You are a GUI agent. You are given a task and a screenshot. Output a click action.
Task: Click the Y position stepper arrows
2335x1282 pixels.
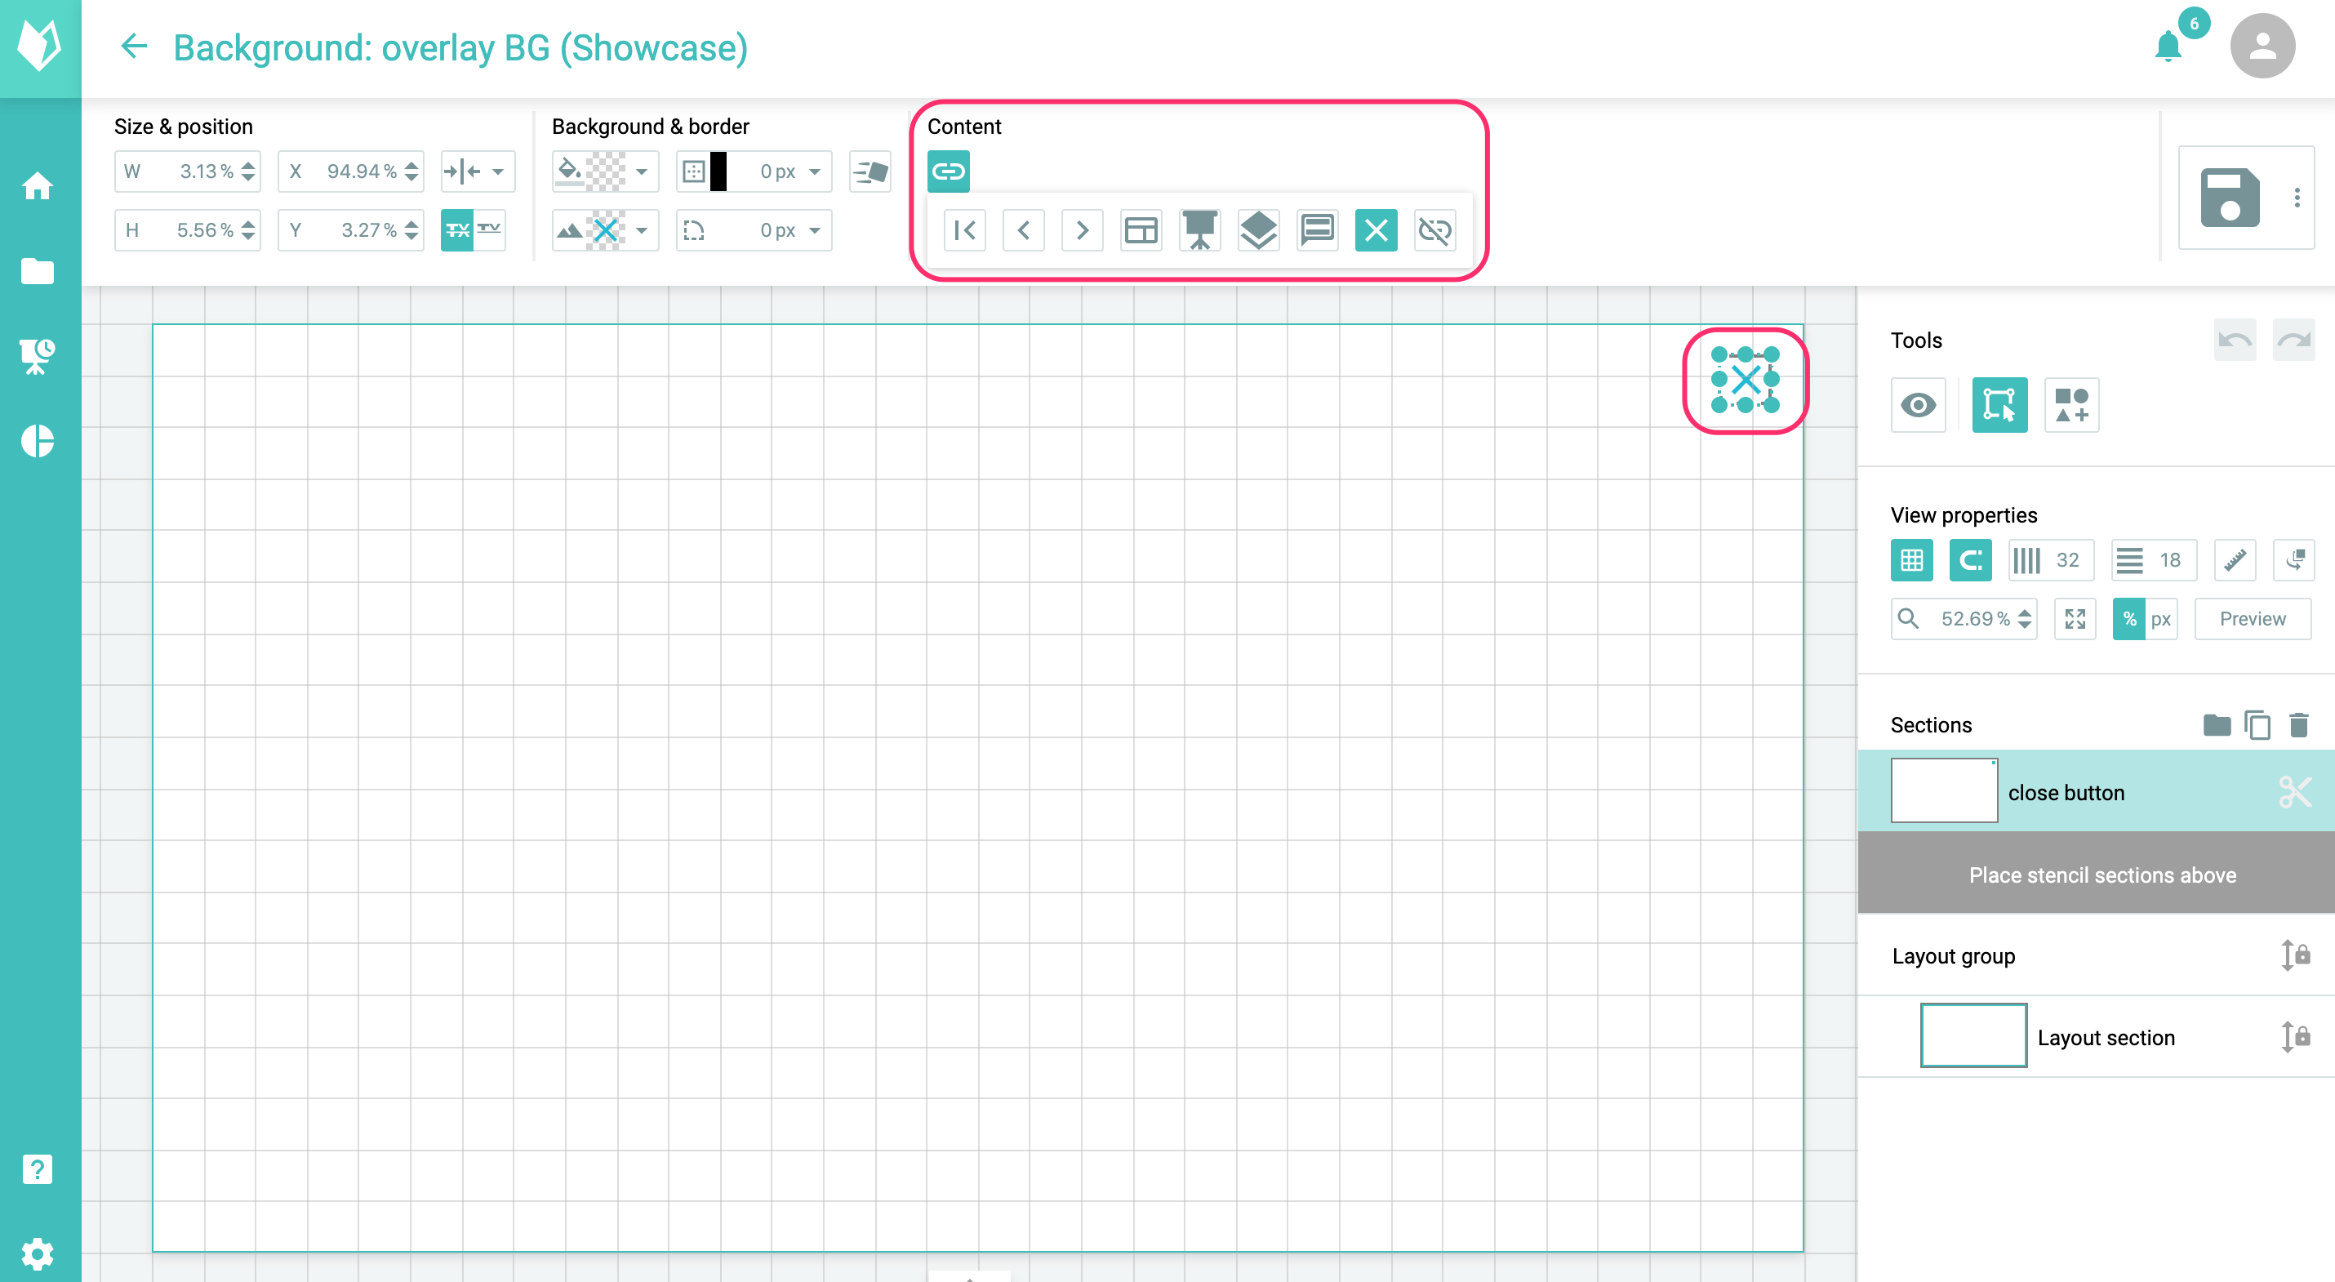pyautogui.click(x=411, y=230)
